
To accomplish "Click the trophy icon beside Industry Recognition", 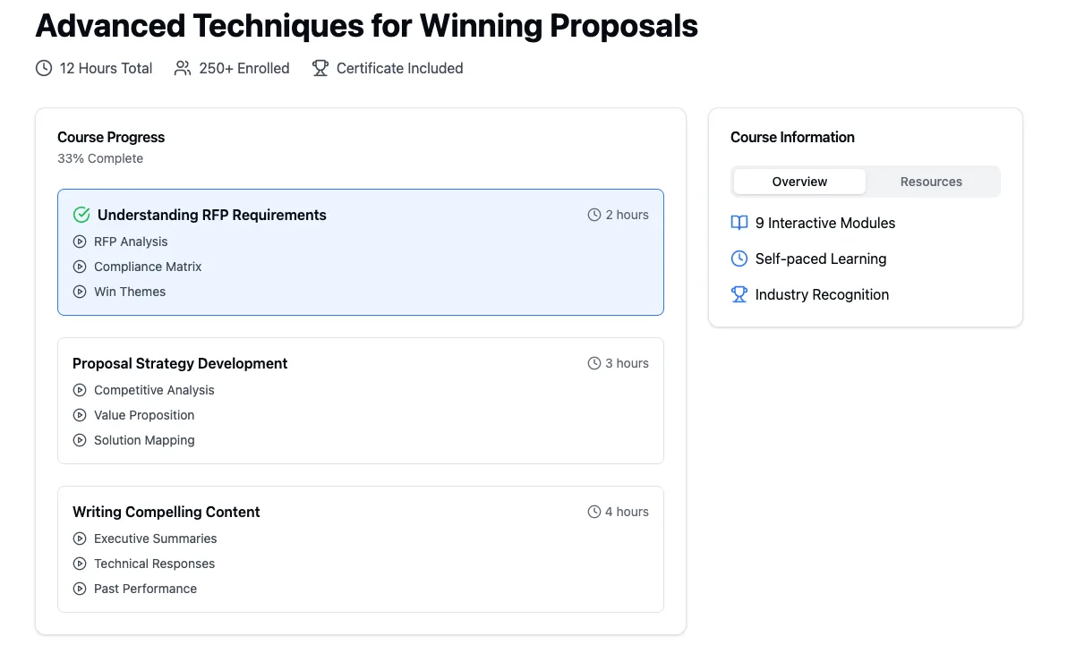I will [739, 294].
